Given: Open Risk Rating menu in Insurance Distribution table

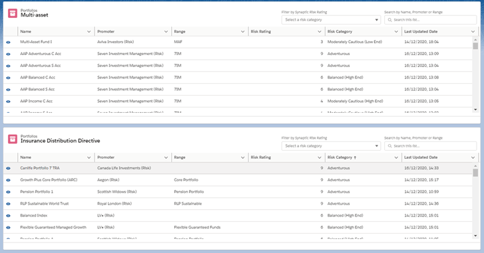Looking at the screenshot, I should tap(320, 157).
